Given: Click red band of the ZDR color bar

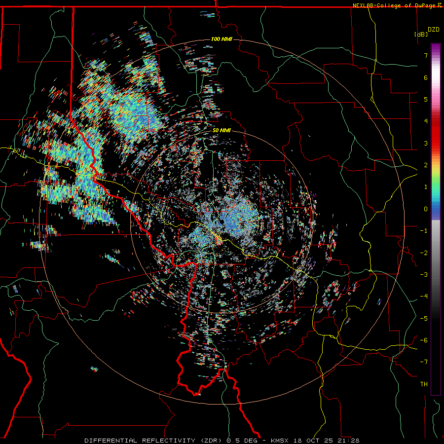Looking at the screenshot, I should tap(436, 136).
